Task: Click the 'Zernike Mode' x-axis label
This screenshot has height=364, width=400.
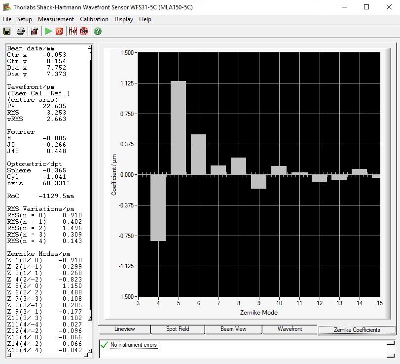Action: tap(258, 313)
